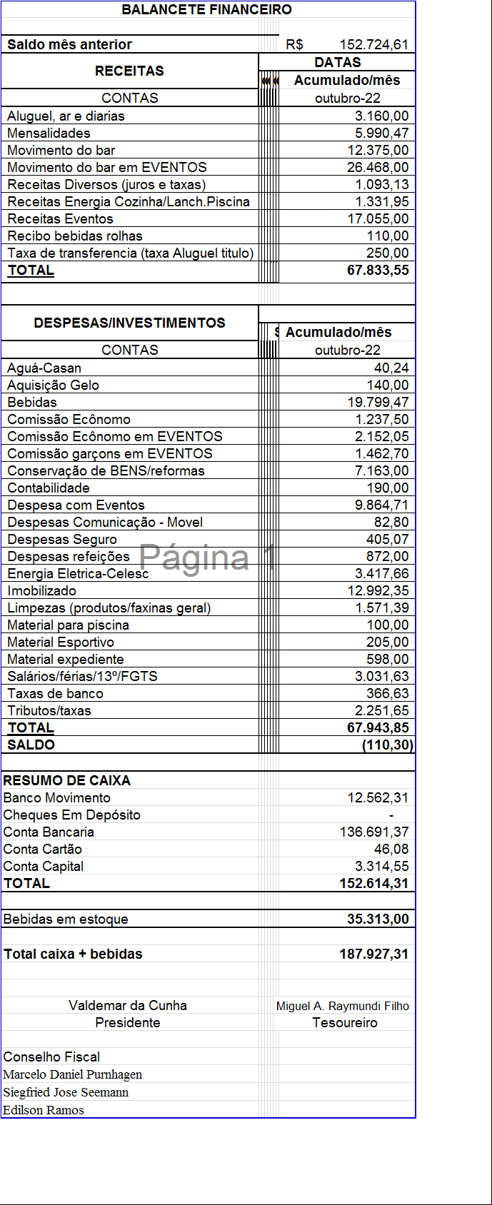Click the Imobilizado value 12.992,35
492x1205 pixels.
click(378, 590)
